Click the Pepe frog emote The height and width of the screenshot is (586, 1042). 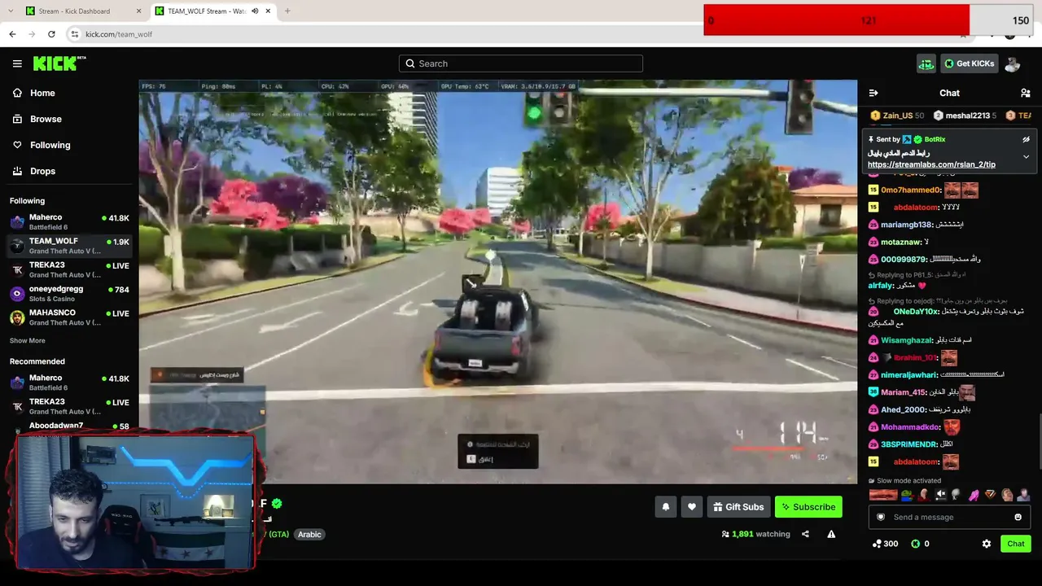(906, 495)
